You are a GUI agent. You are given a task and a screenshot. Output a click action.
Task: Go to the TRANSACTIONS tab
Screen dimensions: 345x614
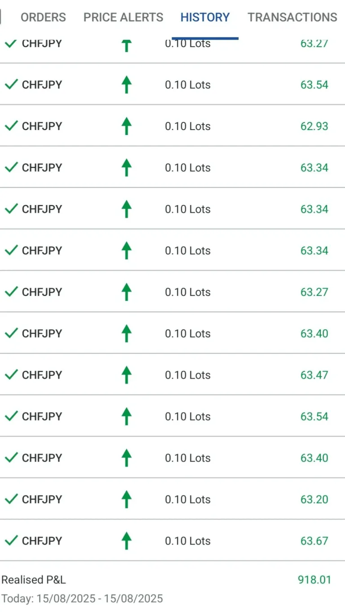pyautogui.click(x=292, y=18)
